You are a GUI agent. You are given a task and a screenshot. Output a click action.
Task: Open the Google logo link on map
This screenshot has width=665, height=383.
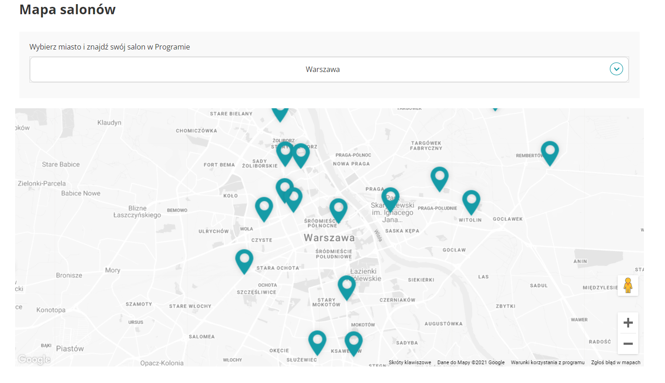(34, 360)
